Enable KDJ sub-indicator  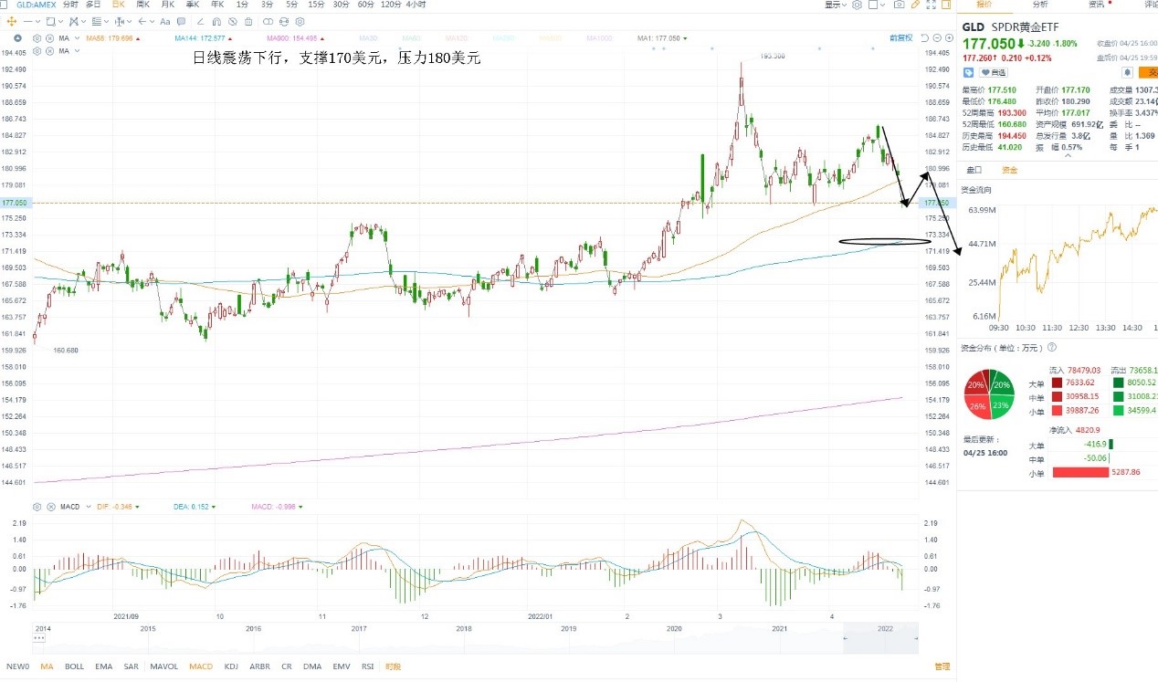coord(231,666)
